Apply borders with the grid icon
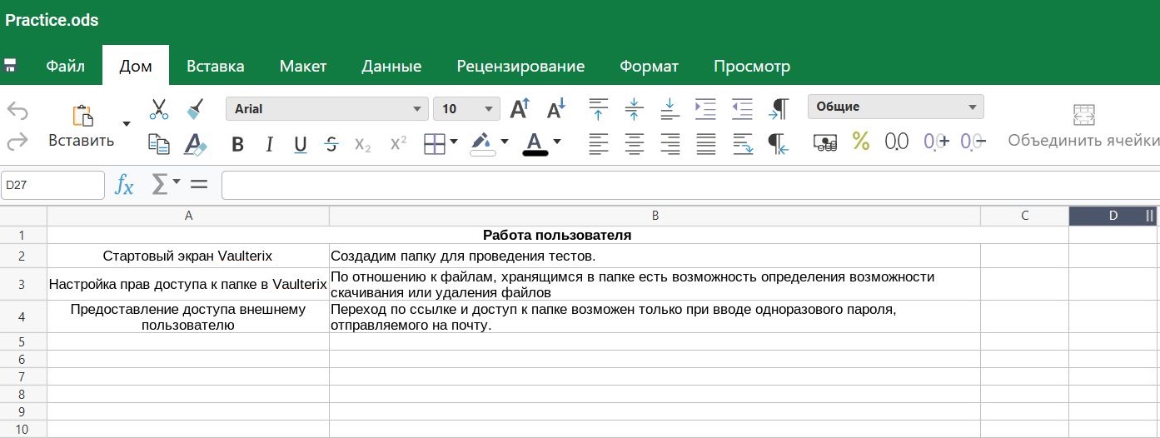The height and width of the screenshot is (438, 1160). 435,145
